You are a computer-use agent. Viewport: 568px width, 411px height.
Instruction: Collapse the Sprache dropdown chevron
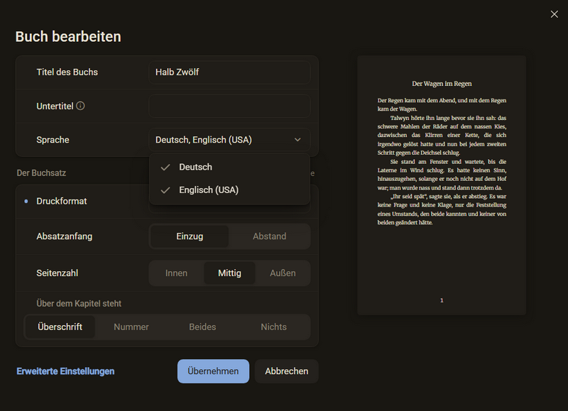(x=297, y=140)
